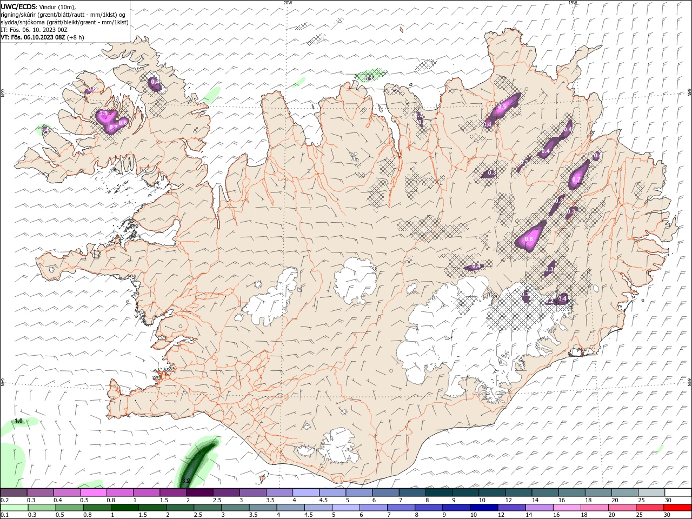Click the '20W' longitude label
The width and height of the screenshot is (692, 519).
(x=288, y=3)
